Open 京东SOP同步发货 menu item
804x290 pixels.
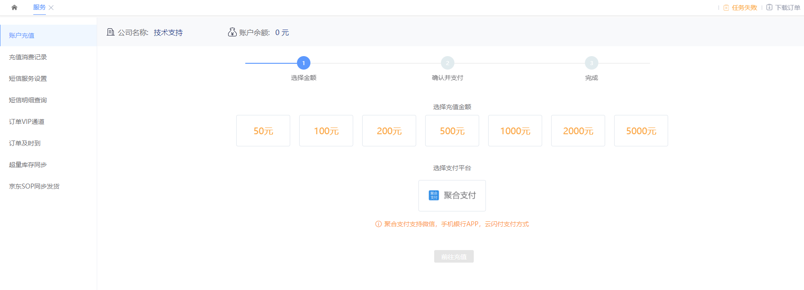[49, 186]
